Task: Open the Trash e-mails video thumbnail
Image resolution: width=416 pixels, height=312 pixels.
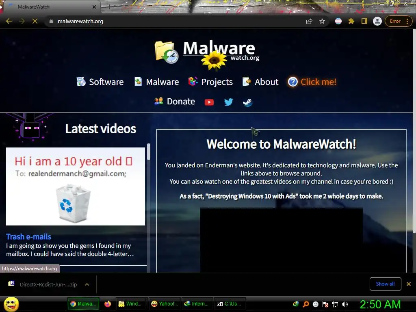Action: 76,186
